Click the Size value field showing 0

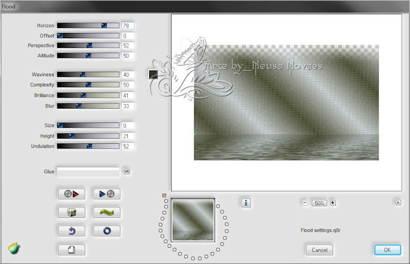coord(128,125)
